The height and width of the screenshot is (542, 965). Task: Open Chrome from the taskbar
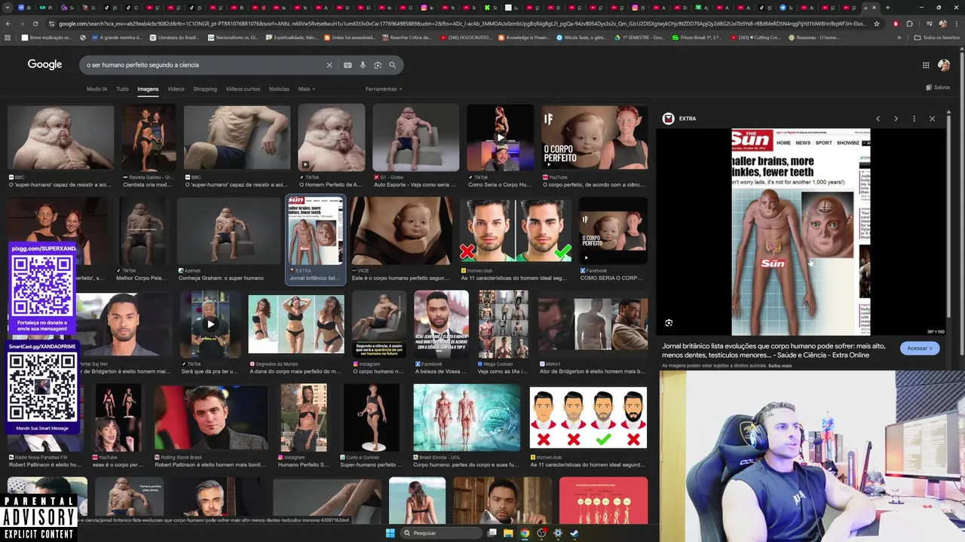525,533
